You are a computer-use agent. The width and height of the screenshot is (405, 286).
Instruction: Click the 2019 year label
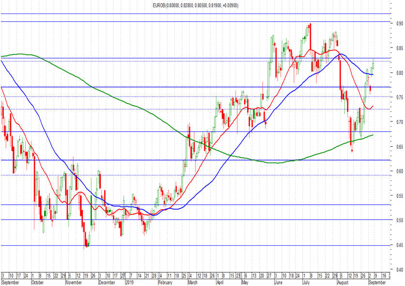130,283
